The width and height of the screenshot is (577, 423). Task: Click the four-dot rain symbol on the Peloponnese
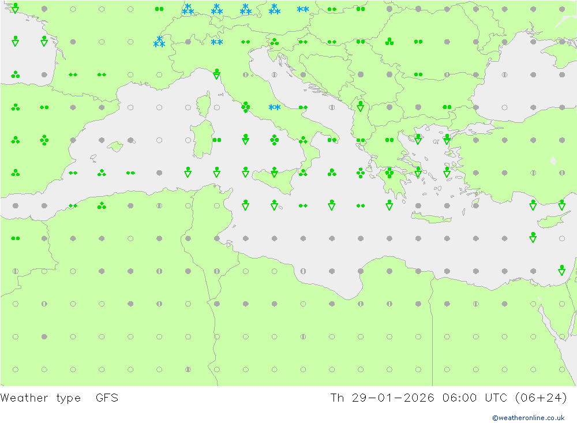point(389,173)
